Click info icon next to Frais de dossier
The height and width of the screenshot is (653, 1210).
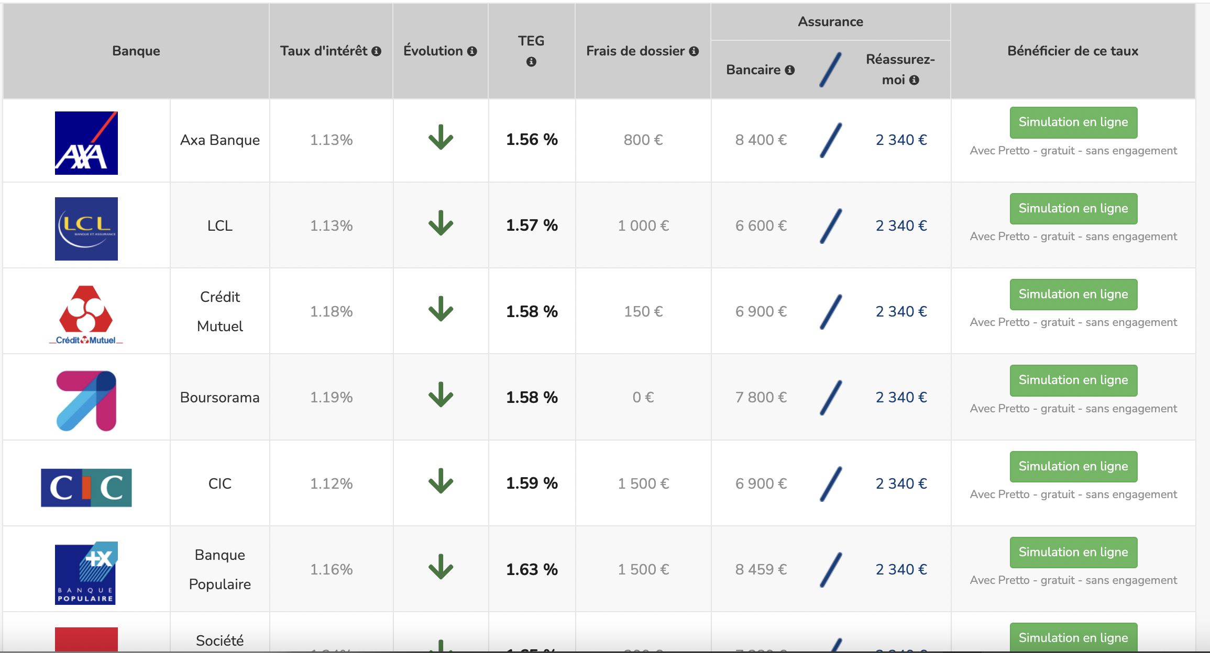point(694,51)
